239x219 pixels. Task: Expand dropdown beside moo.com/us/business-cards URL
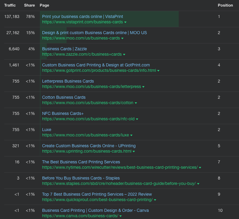click(x=122, y=38)
